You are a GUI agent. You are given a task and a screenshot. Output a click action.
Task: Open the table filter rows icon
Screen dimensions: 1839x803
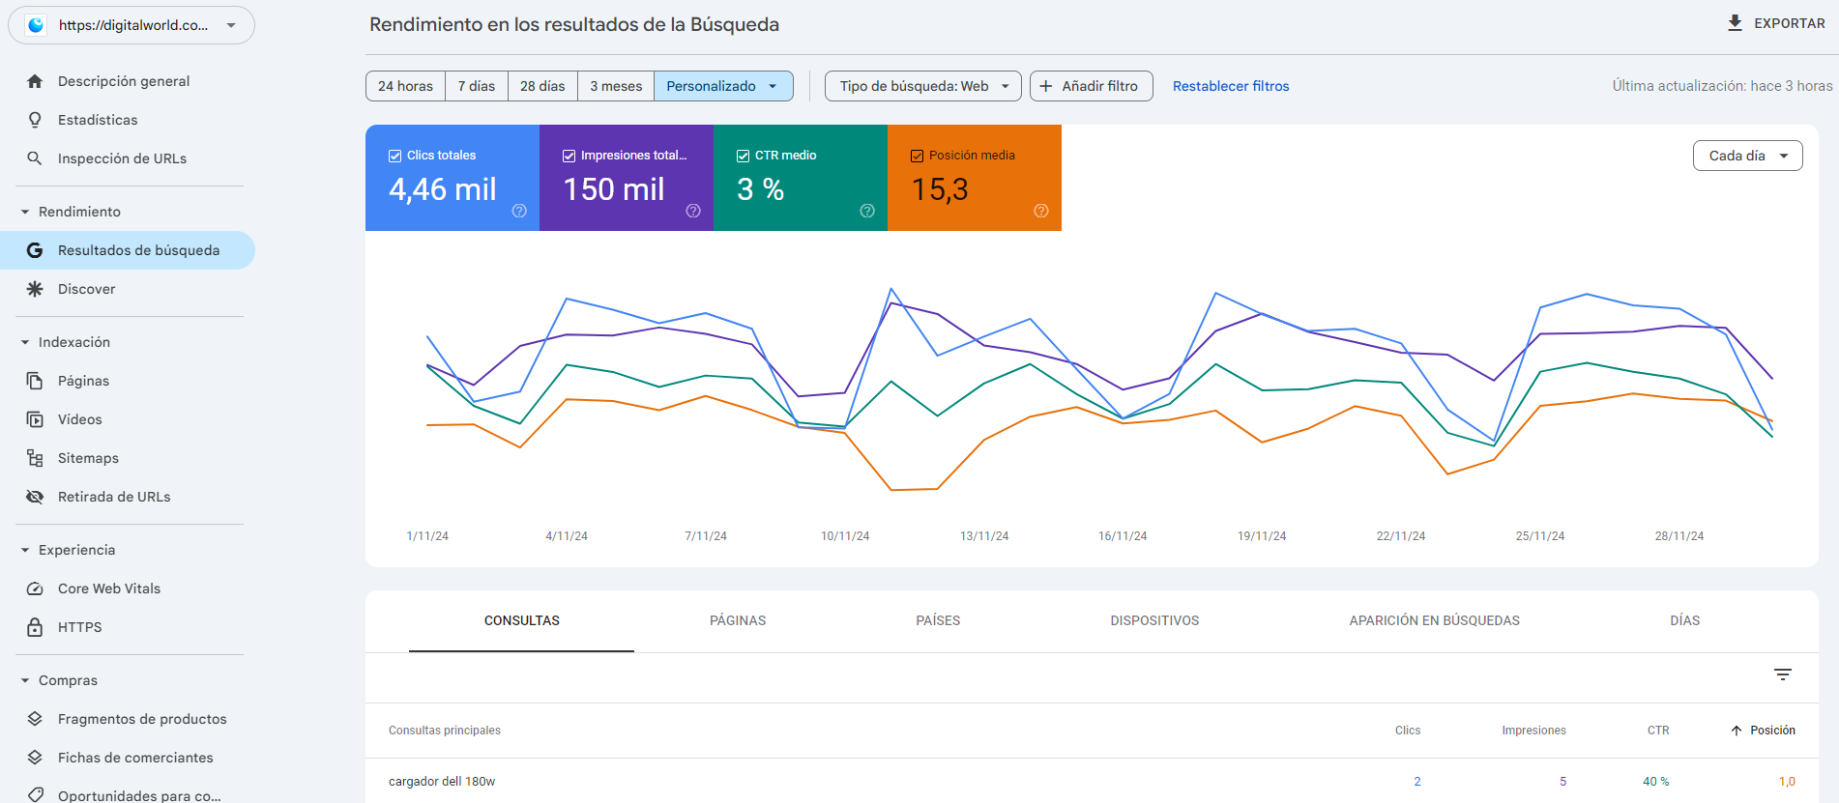coord(1783,674)
